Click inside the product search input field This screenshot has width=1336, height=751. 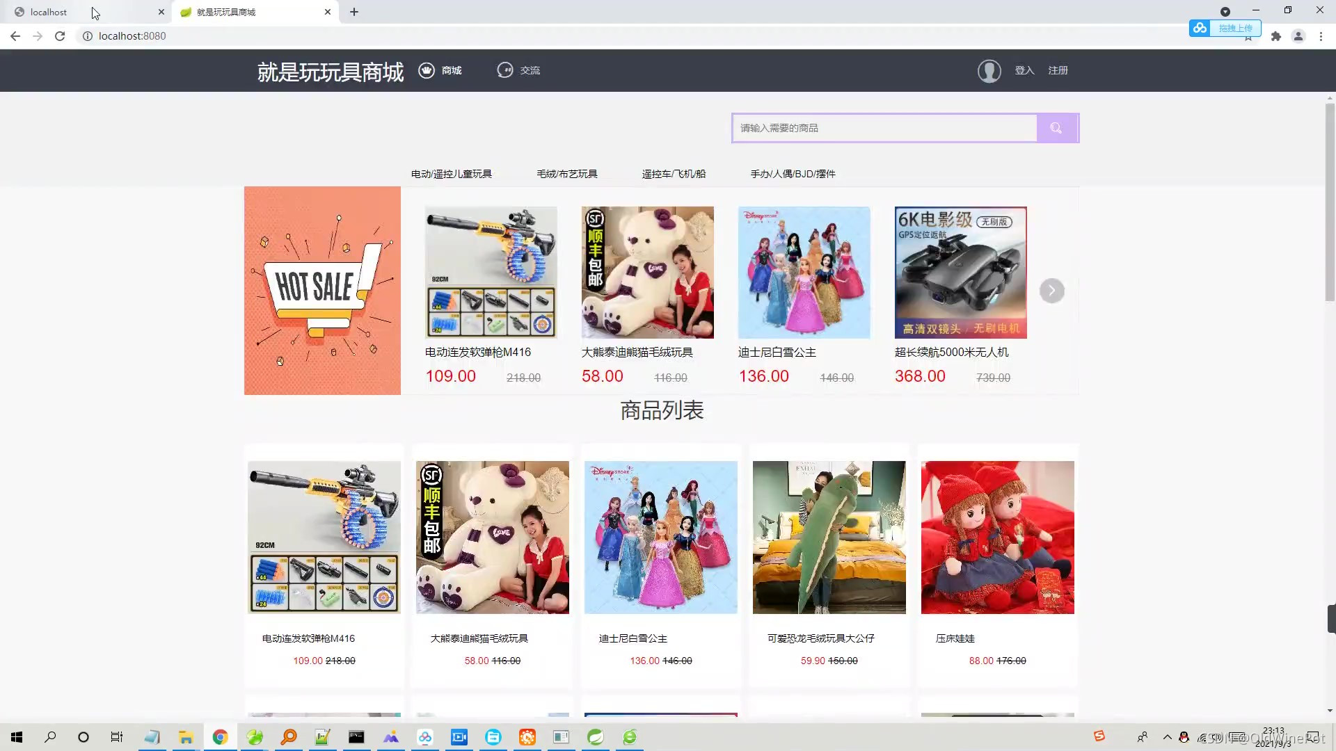coord(884,128)
